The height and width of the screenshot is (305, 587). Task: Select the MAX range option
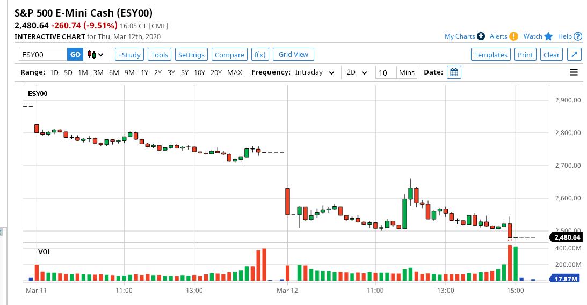pos(235,72)
